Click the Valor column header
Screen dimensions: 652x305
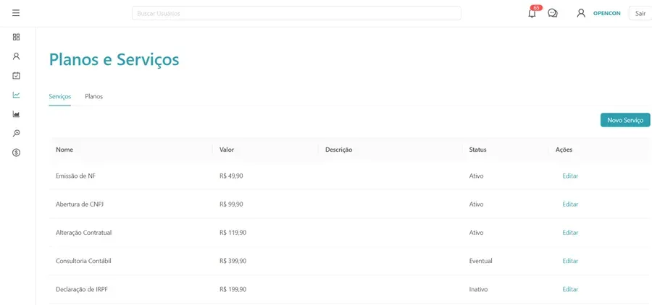click(227, 150)
